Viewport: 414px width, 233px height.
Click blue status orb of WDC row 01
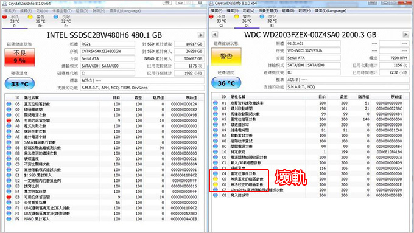(216, 103)
